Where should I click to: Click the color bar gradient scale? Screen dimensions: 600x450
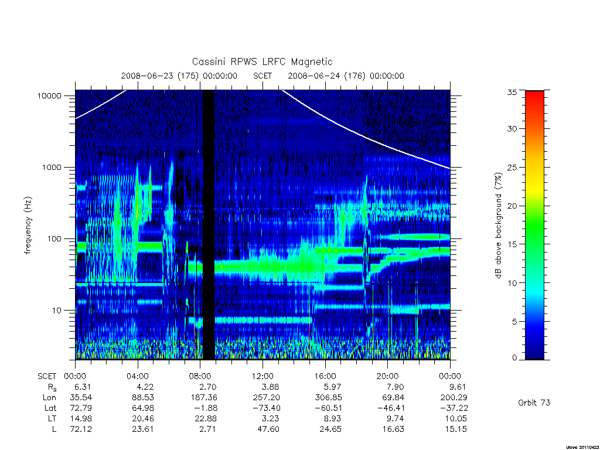(x=534, y=225)
